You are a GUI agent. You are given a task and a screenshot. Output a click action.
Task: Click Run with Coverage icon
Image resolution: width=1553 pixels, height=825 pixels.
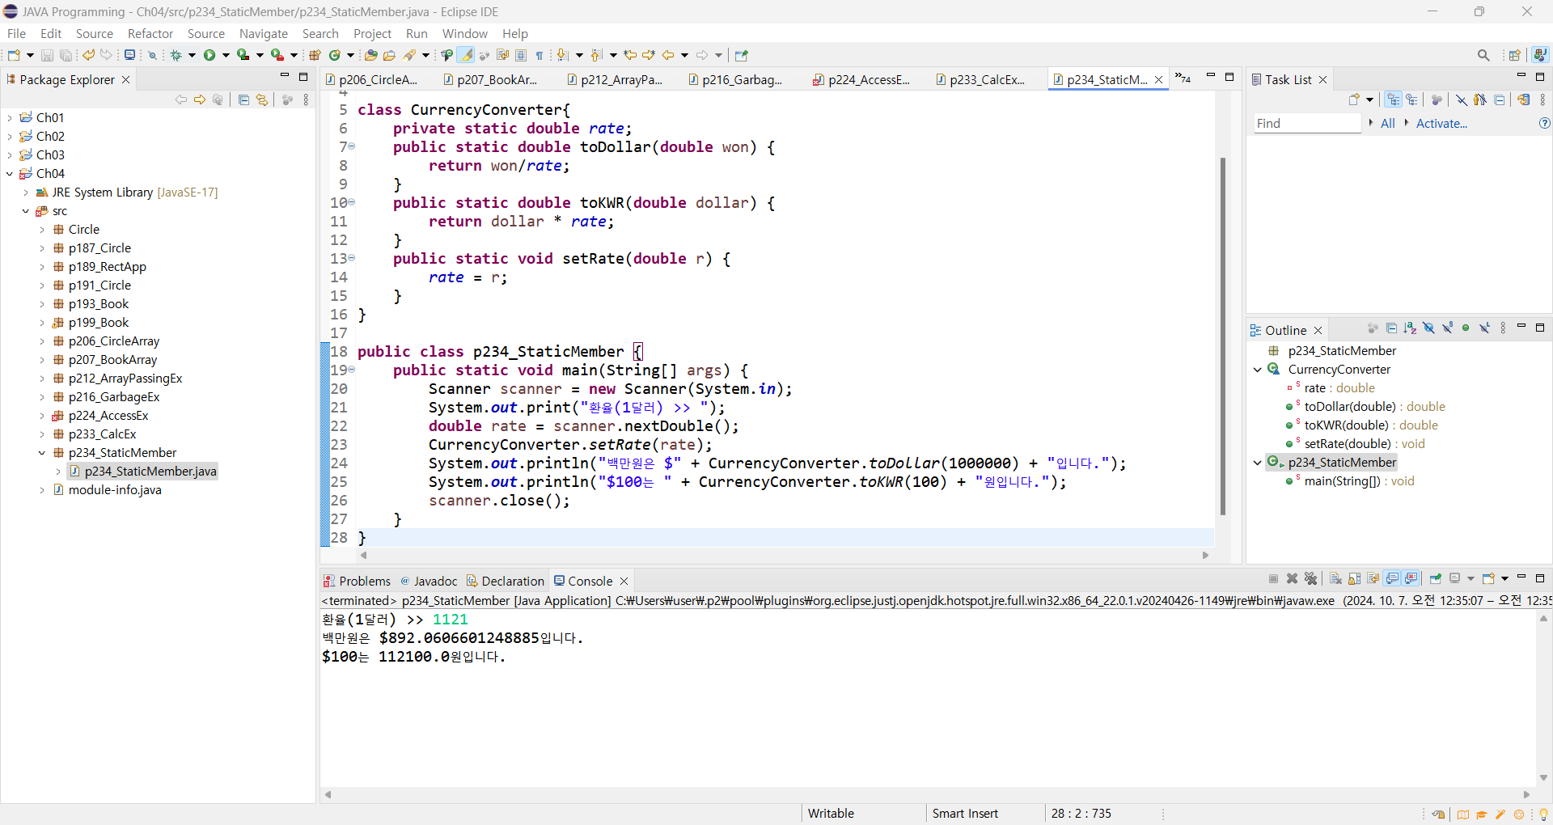click(243, 55)
